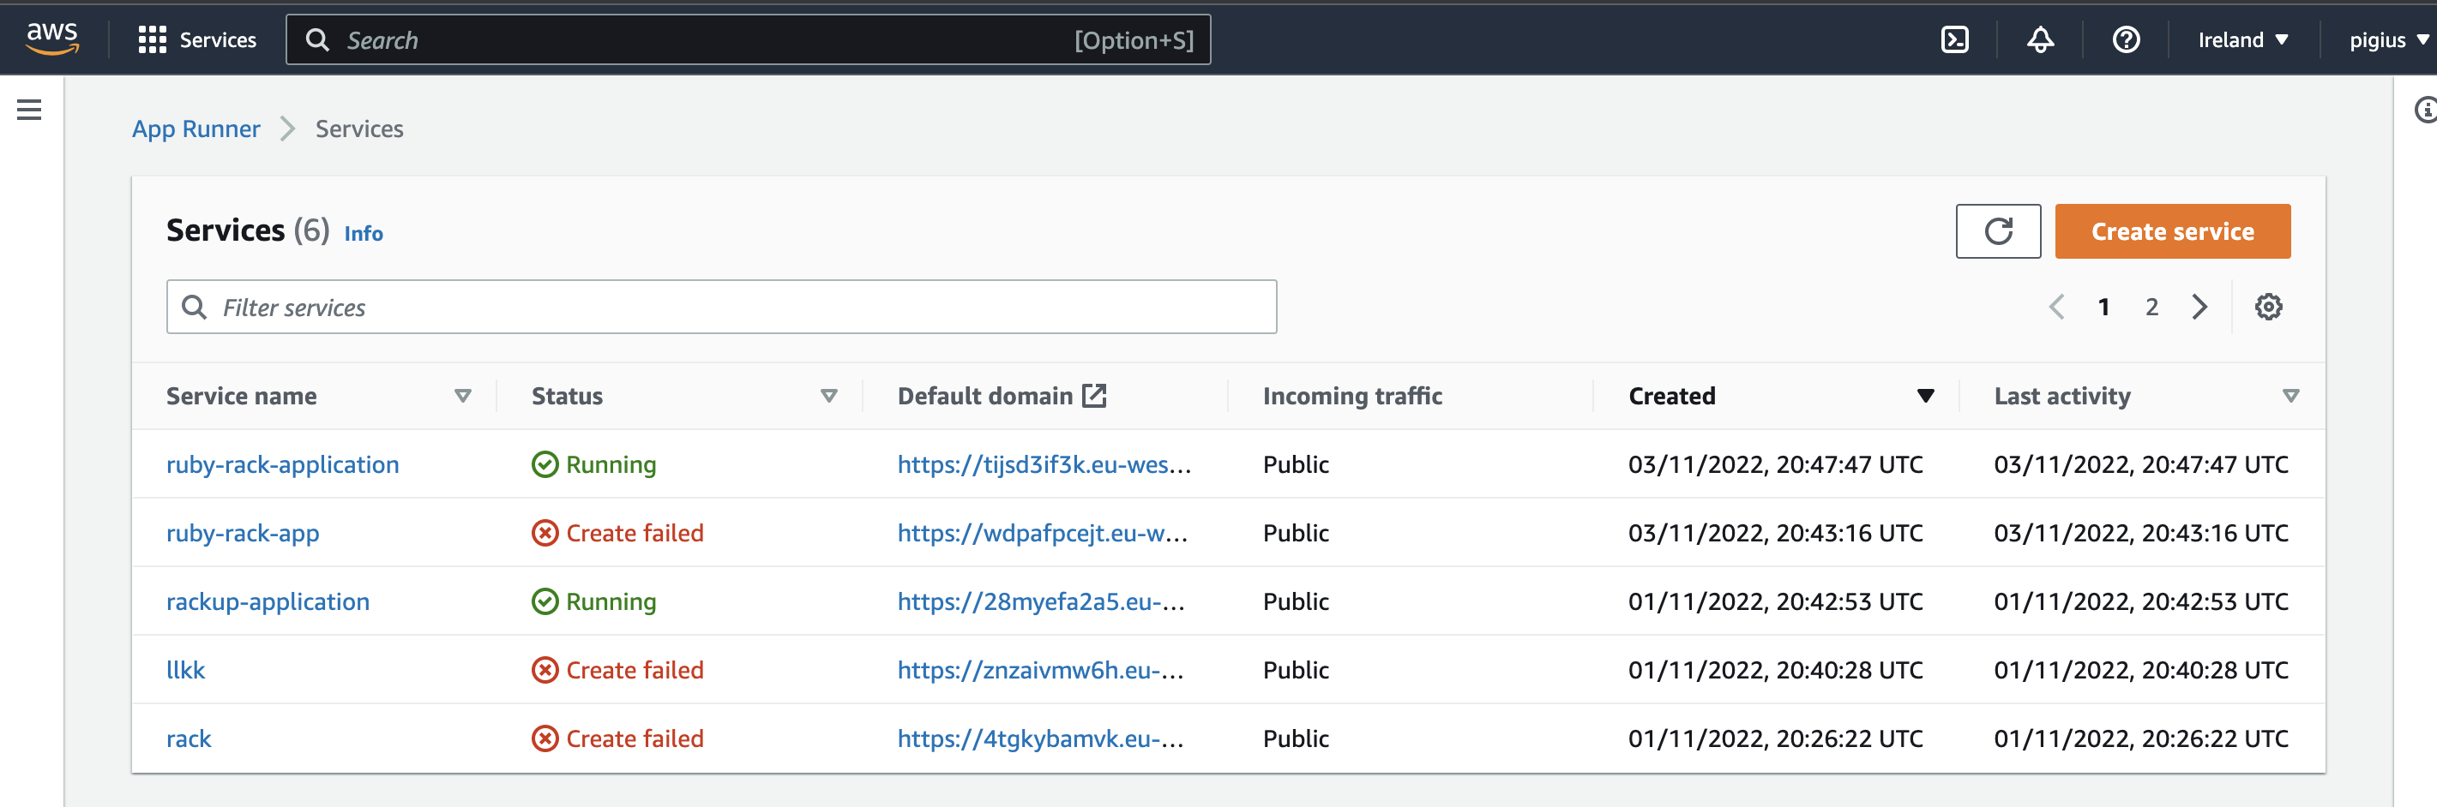This screenshot has height=807, width=2437.
Task: Sort by Created column arrow
Action: (x=1925, y=396)
